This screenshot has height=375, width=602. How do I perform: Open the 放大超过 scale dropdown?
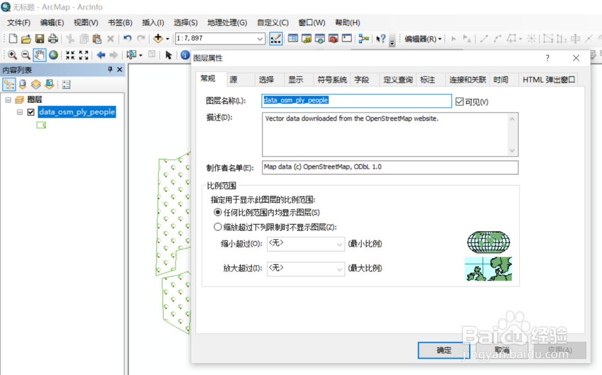[x=341, y=268]
